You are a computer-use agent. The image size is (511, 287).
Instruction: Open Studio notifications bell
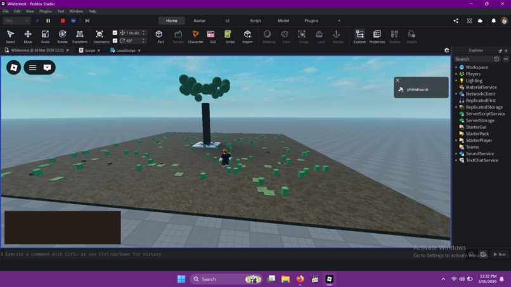pos(493,20)
